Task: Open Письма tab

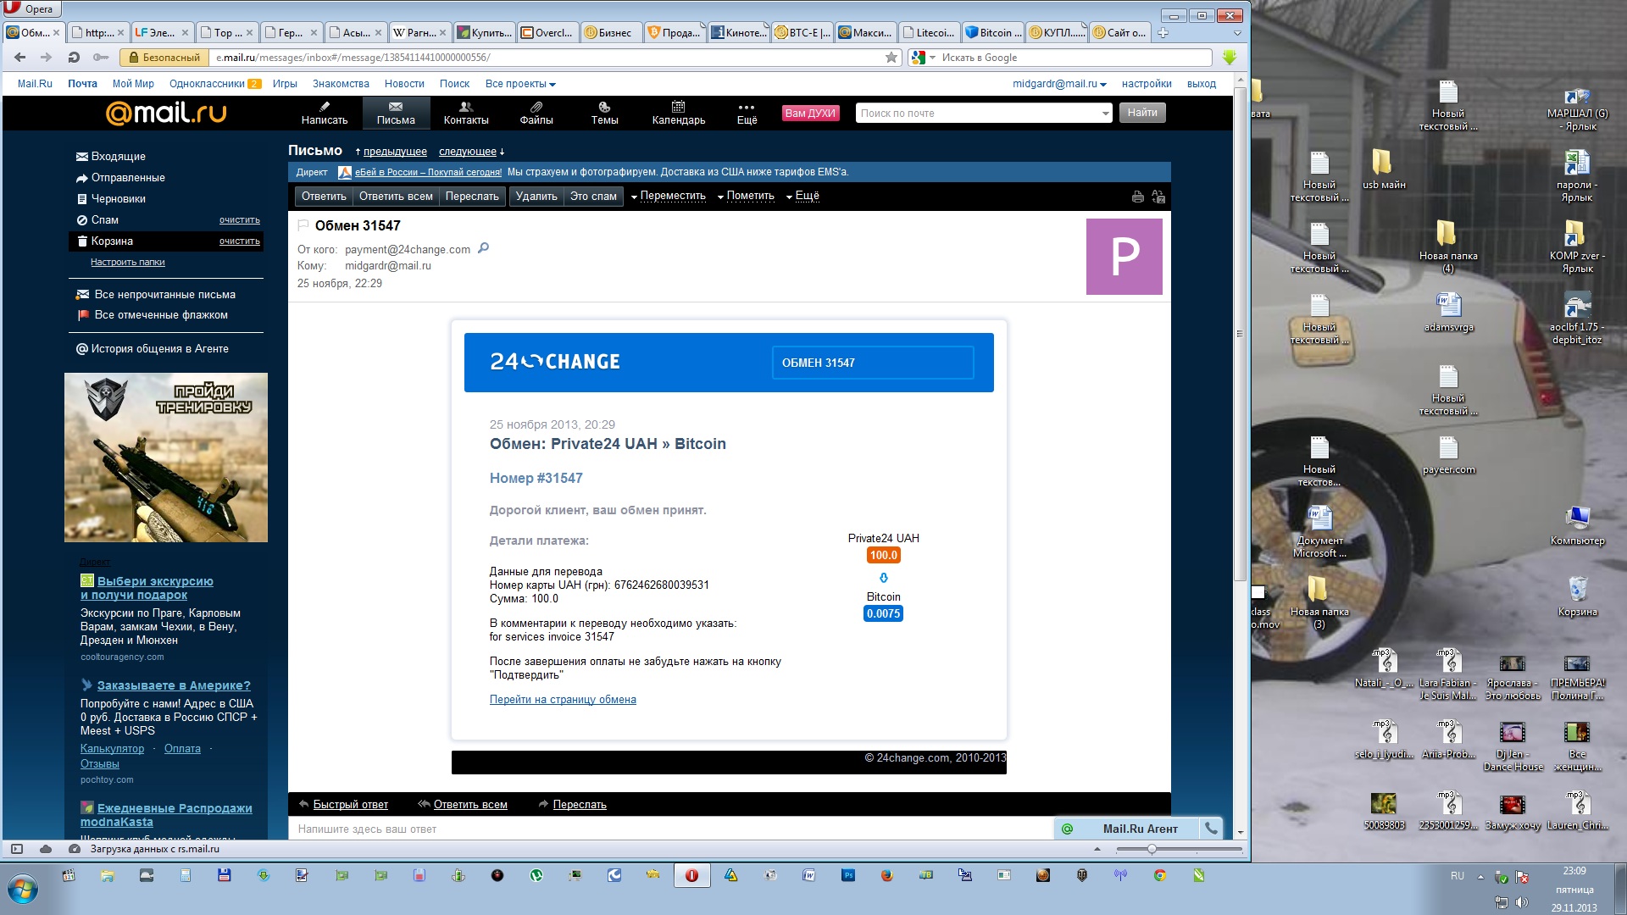Action: pyautogui.click(x=396, y=113)
